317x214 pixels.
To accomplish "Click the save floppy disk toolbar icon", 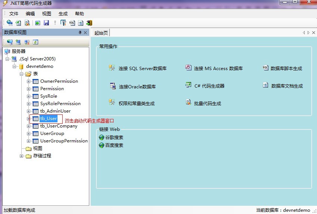I will pyautogui.click(x=46, y=23).
